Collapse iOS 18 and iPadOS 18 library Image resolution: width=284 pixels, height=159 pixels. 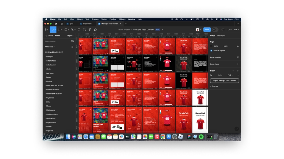[x=44, y=52]
